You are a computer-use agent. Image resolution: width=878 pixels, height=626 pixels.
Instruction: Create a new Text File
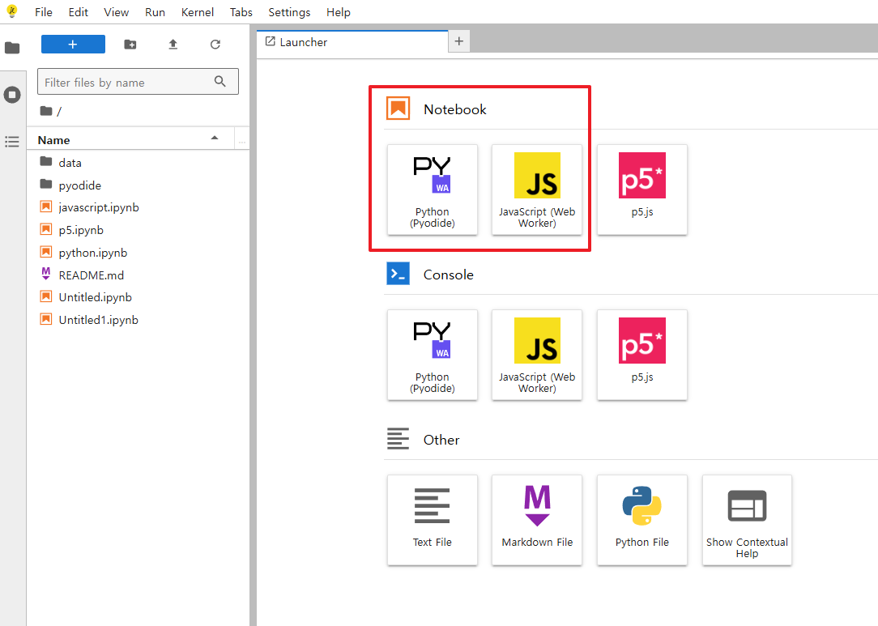tap(433, 520)
